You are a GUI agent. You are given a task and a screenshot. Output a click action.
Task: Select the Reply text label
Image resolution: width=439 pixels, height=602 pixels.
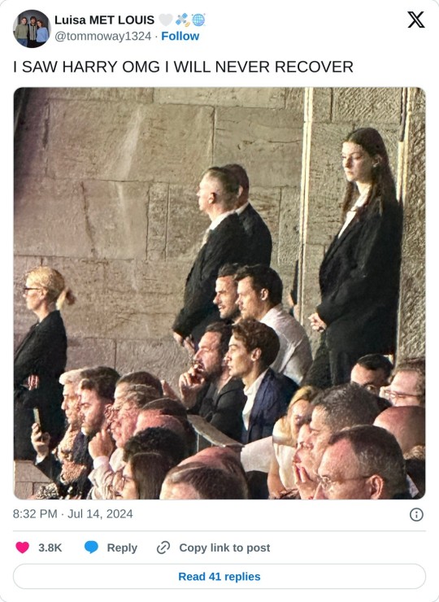point(122,547)
